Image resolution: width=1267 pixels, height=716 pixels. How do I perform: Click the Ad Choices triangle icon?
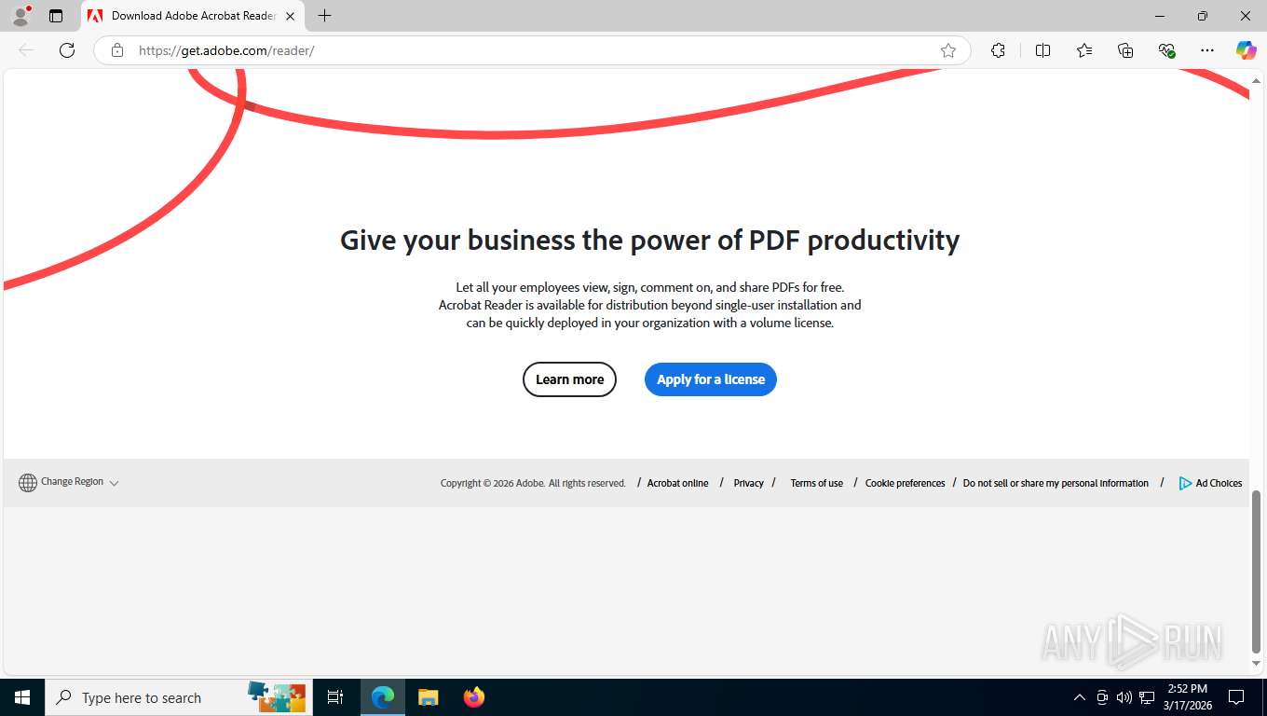(1185, 483)
